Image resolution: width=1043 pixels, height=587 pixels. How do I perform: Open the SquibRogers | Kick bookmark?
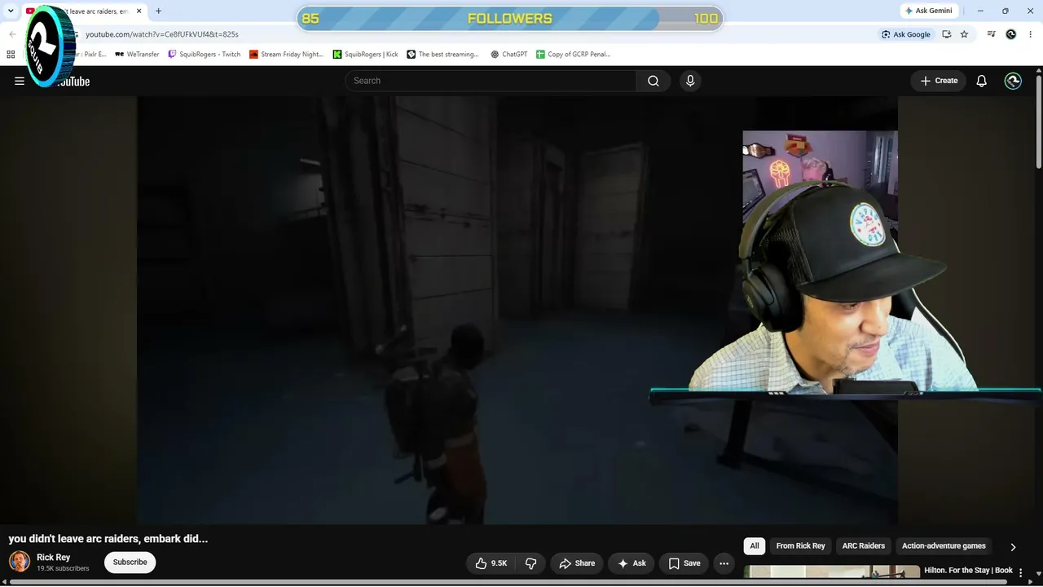tap(366, 55)
